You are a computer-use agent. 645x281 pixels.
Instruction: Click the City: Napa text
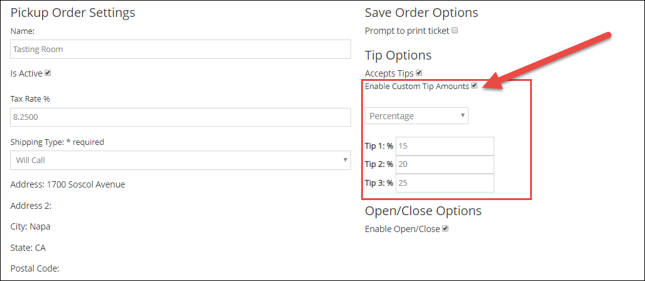[x=30, y=226]
